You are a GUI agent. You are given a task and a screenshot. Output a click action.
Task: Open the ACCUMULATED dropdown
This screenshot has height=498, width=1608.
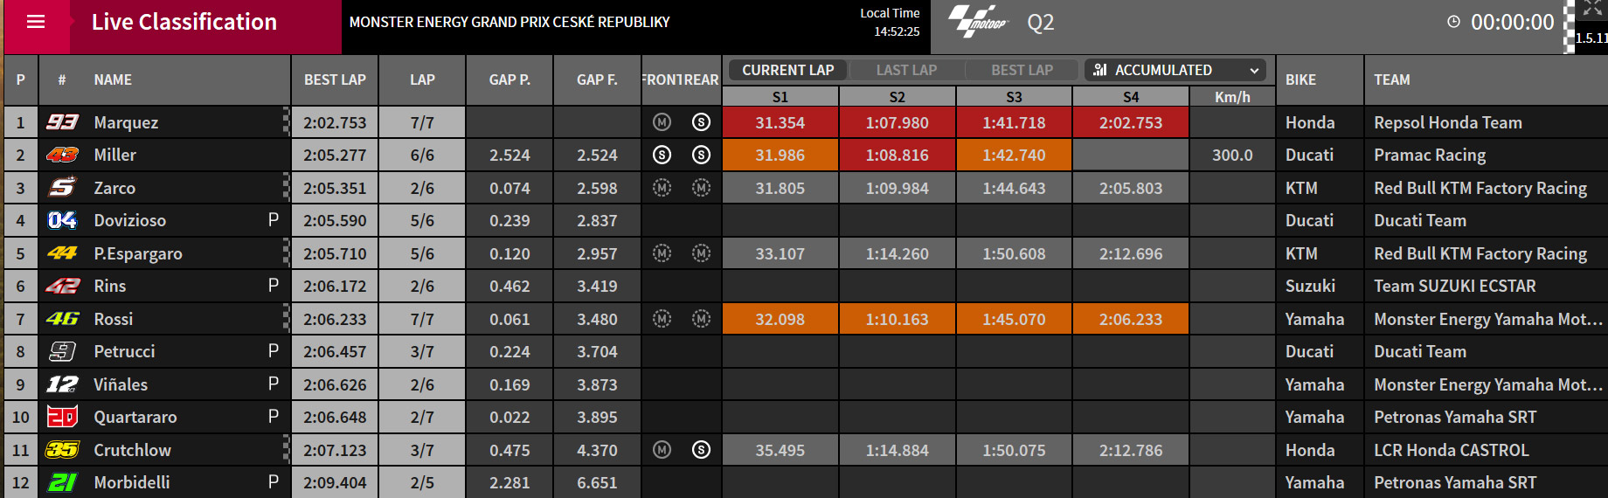point(1175,70)
